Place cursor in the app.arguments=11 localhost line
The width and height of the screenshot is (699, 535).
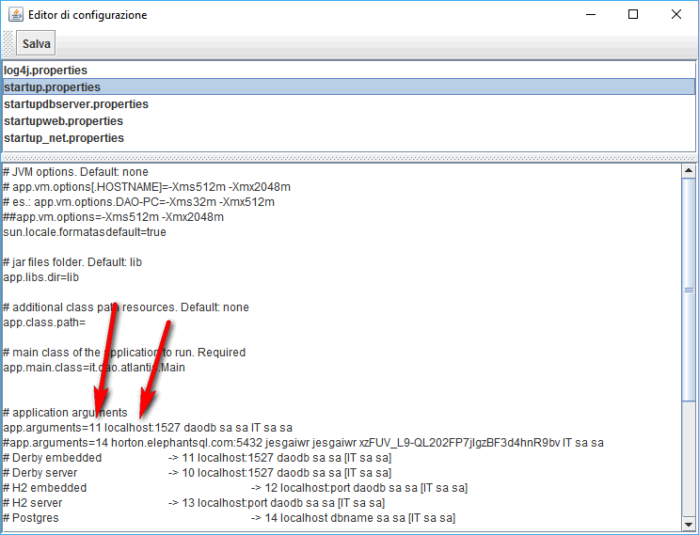tap(148, 428)
